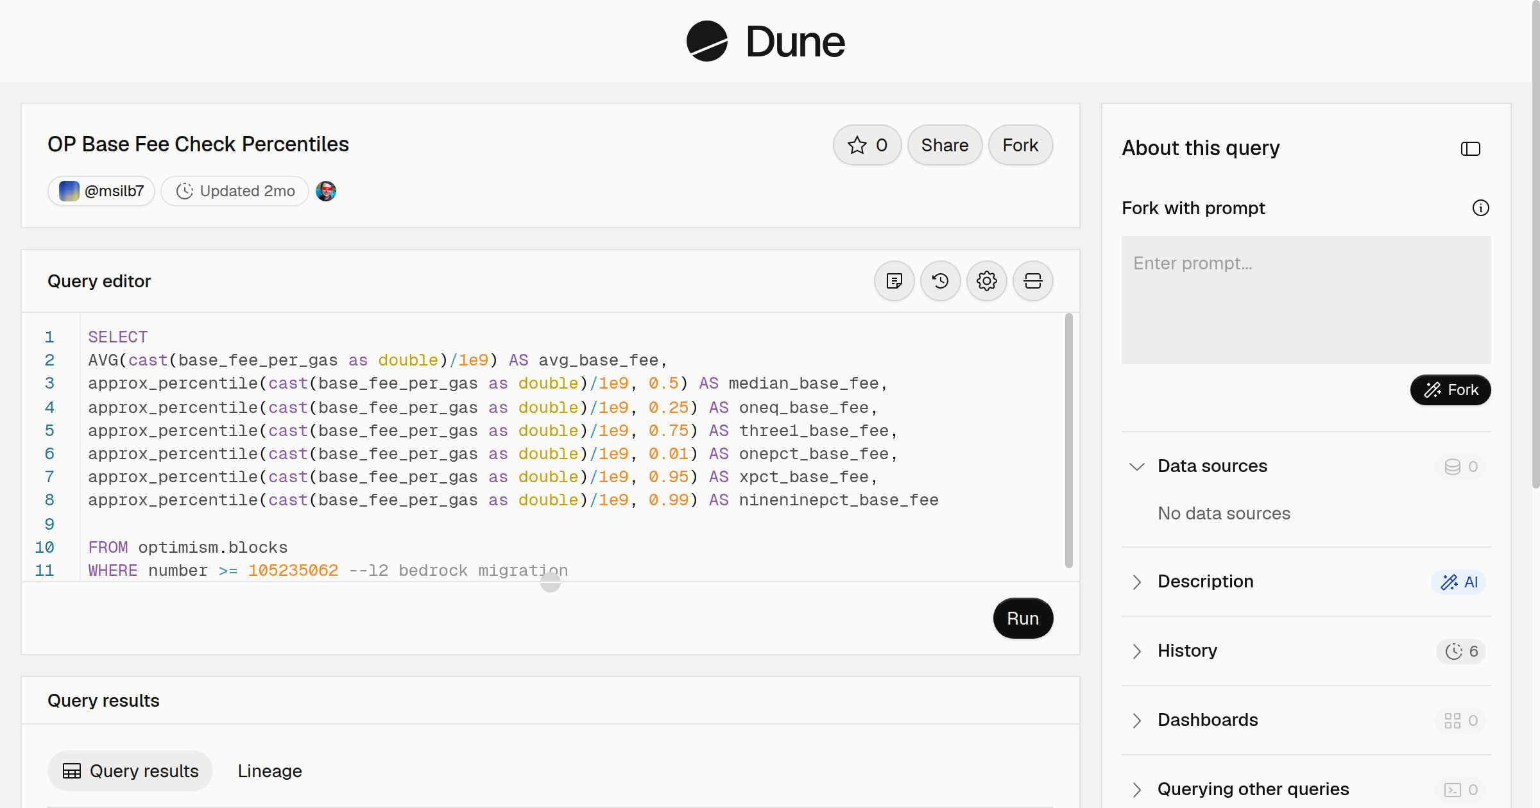Collapse the About this query sidebar
Viewport: 1540px width, 808px height.
click(1471, 149)
